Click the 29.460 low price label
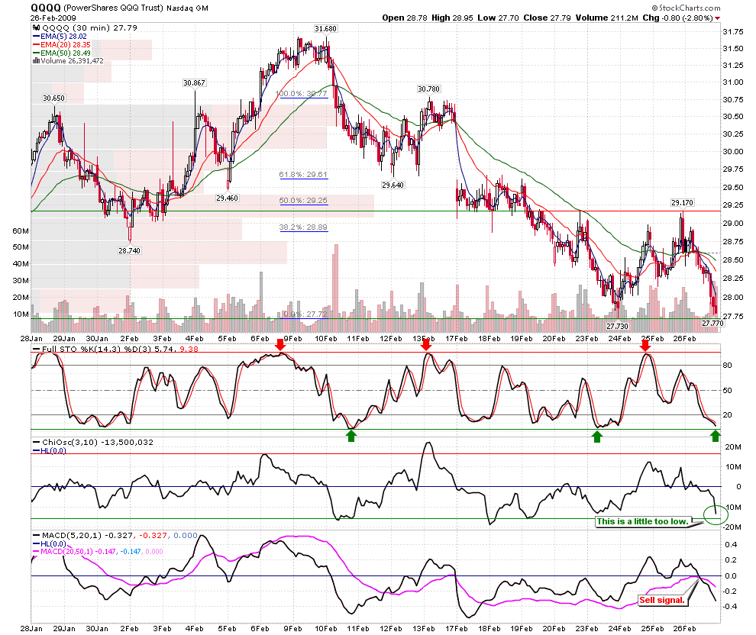 [227, 198]
